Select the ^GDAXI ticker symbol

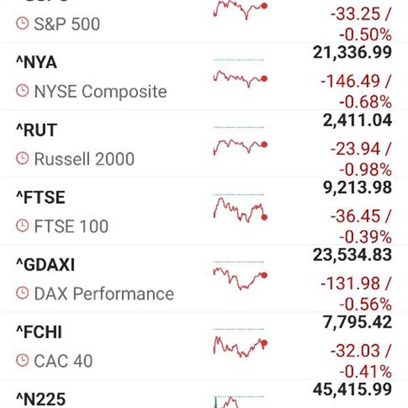[45, 265]
